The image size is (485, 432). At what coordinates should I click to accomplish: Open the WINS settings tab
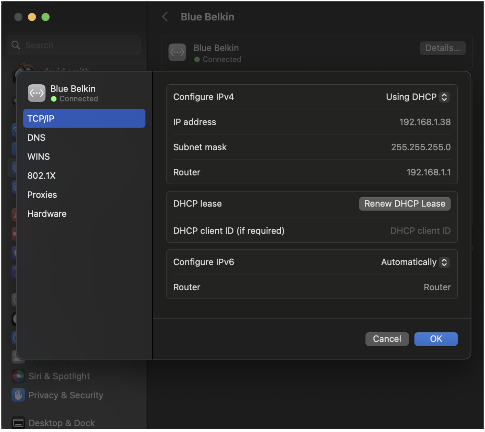[x=38, y=156]
